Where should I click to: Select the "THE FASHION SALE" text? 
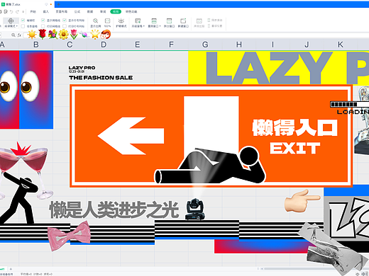point(101,78)
